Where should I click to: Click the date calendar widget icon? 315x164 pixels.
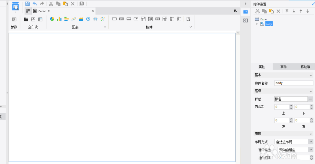pyautogui.click(x=151, y=19)
